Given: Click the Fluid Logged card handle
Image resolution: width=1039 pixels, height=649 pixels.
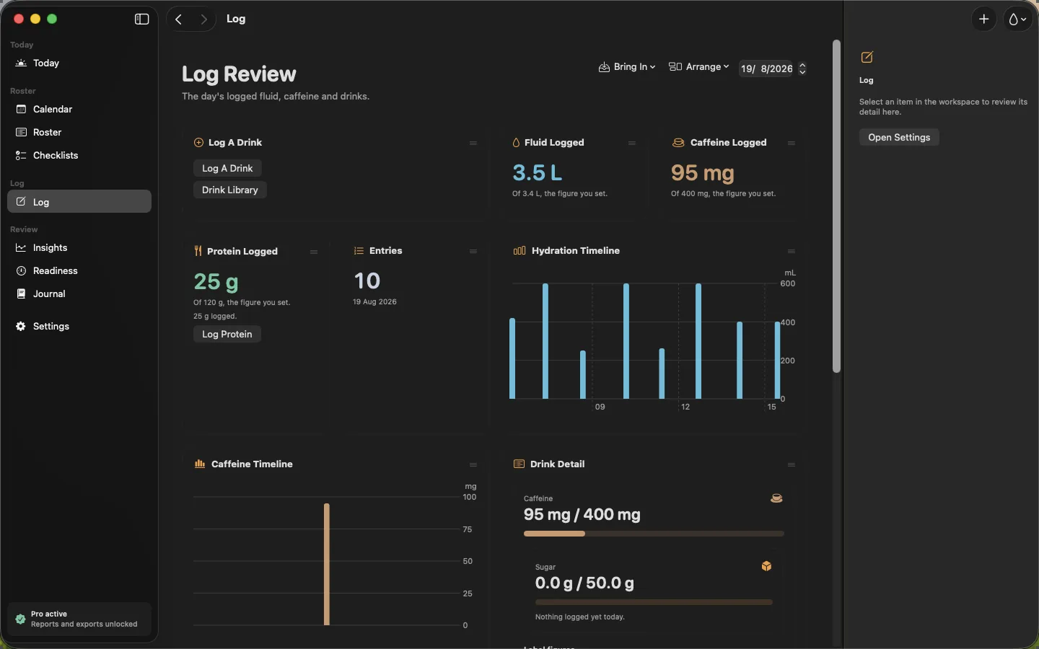Looking at the screenshot, I should tap(632, 144).
